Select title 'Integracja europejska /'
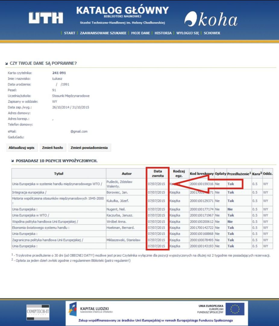 29,192
